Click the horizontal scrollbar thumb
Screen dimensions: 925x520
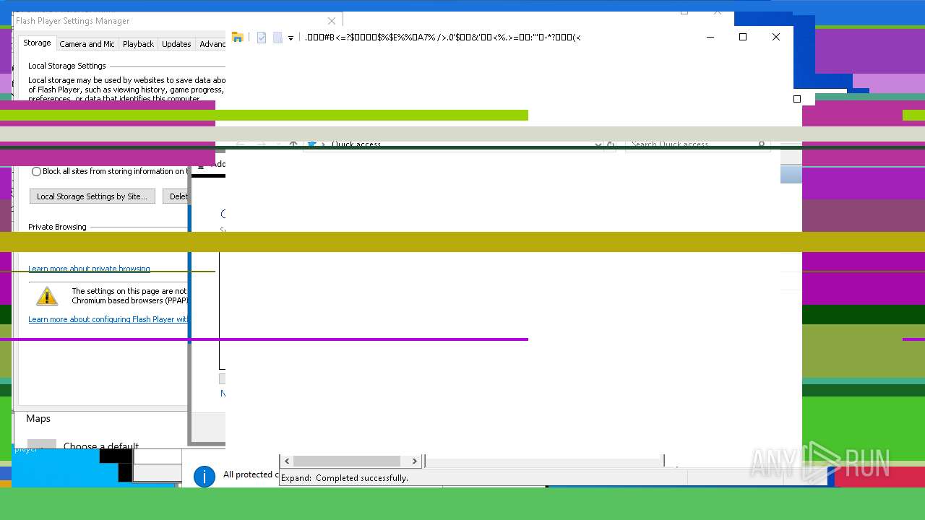point(347,461)
